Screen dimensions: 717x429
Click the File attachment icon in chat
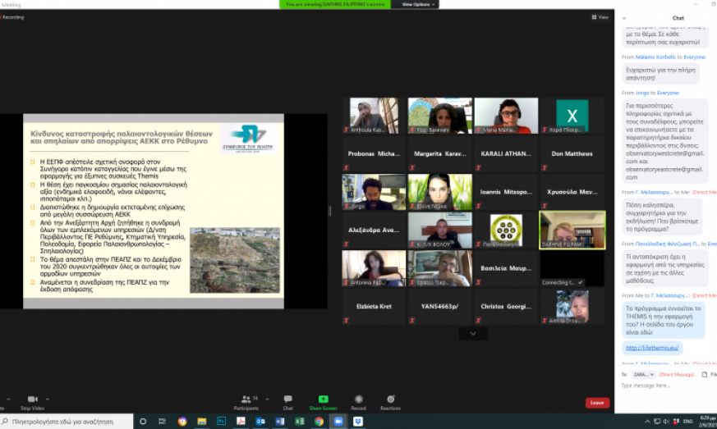click(705, 375)
